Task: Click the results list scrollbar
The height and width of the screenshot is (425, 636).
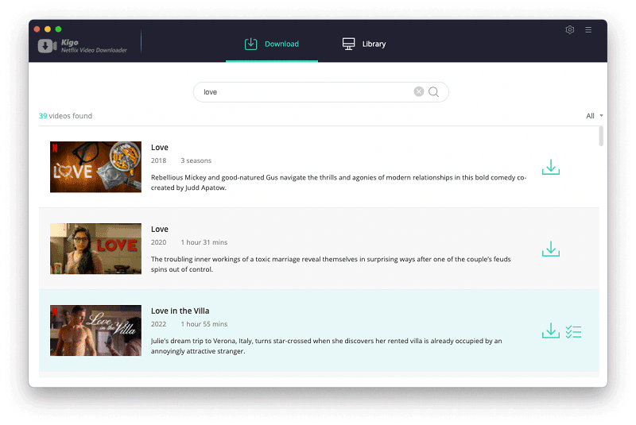Action: tap(601, 136)
